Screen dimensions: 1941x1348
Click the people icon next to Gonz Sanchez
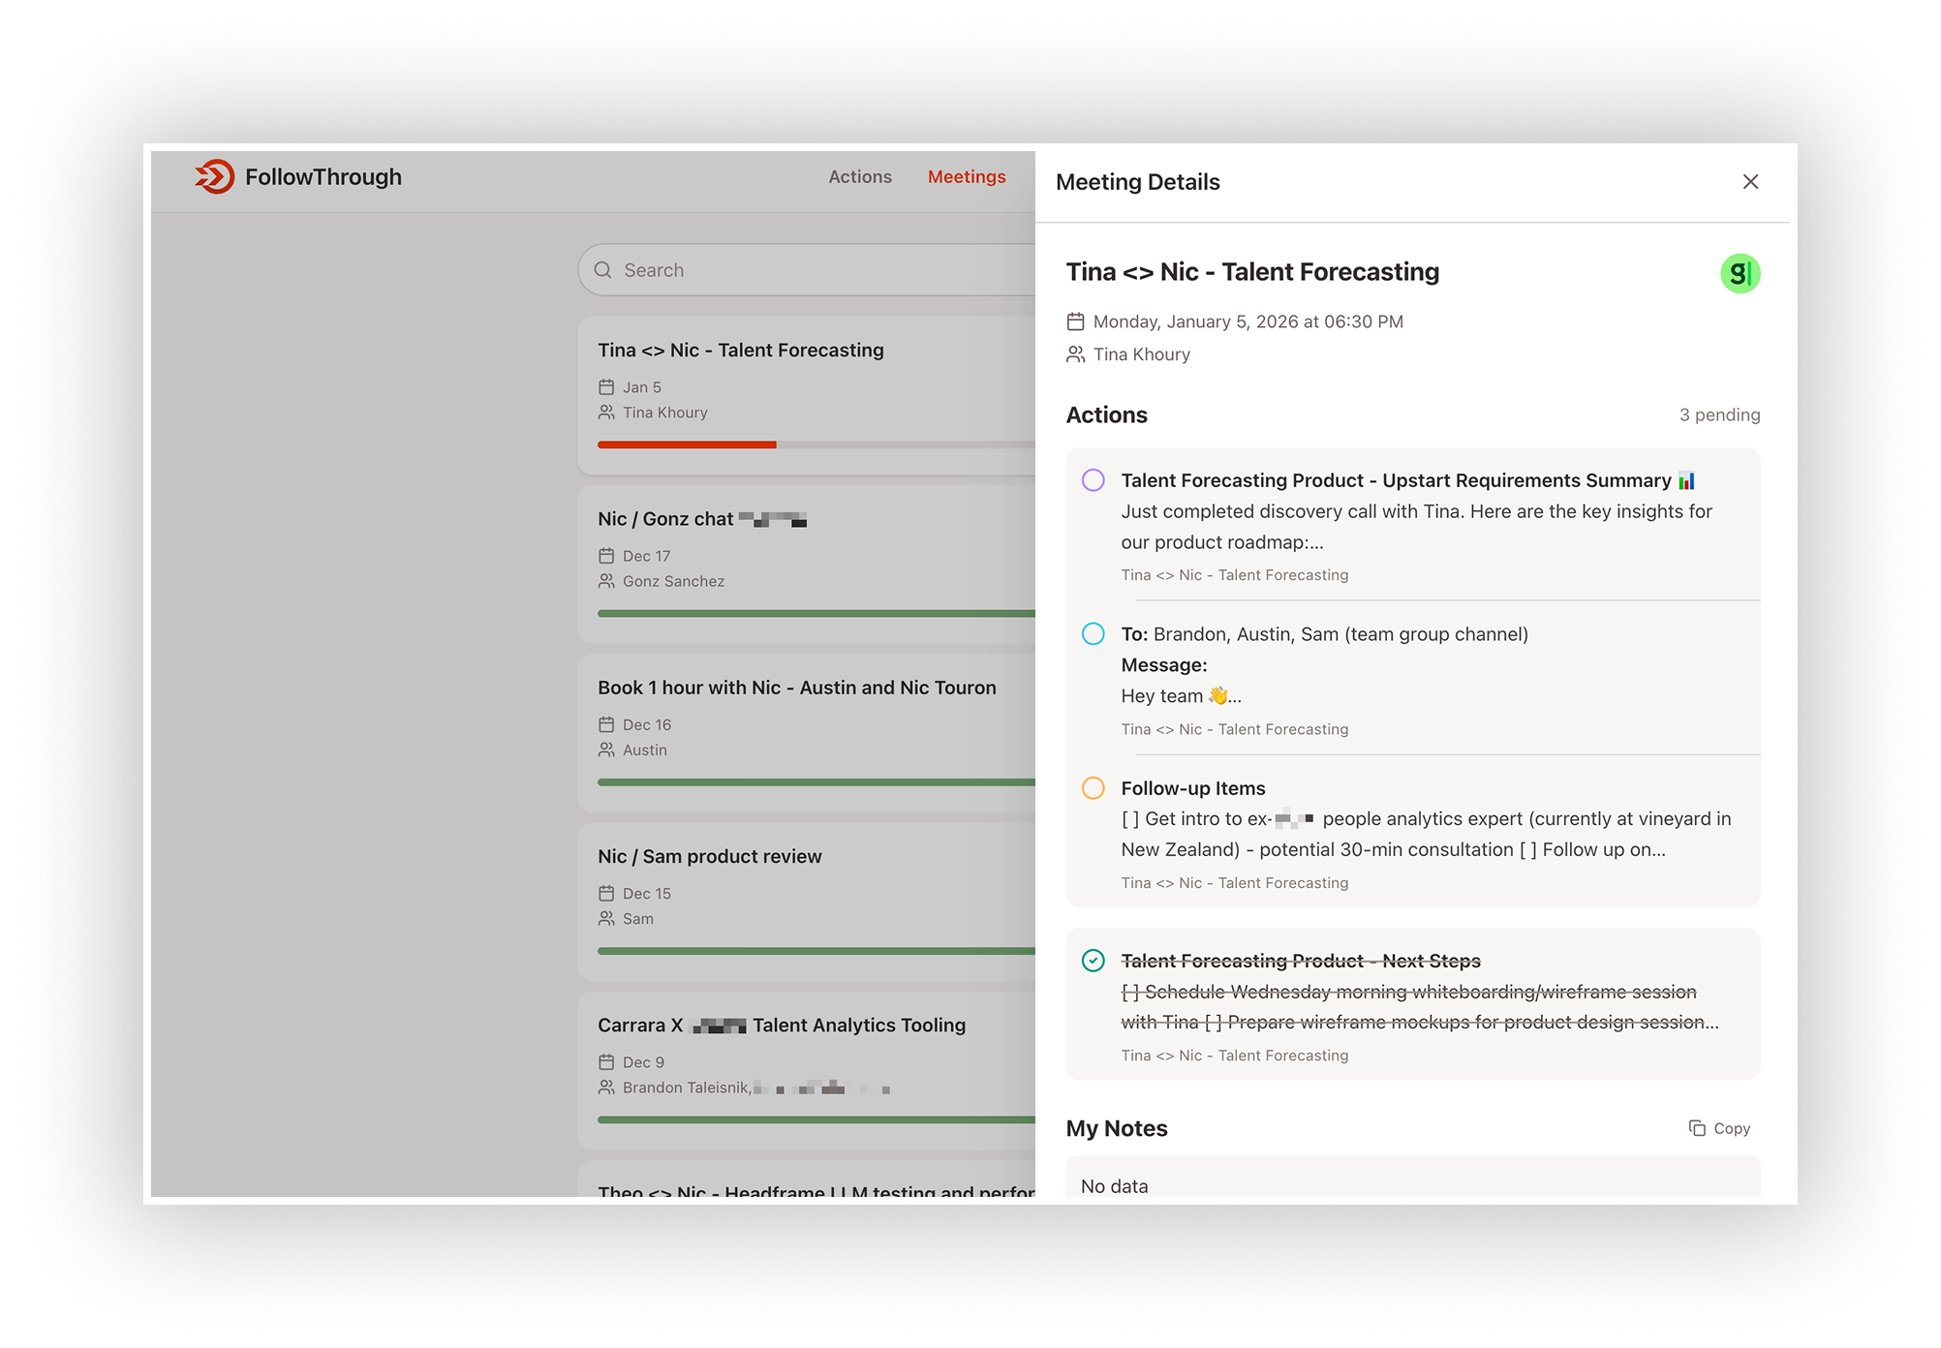click(606, 581)
